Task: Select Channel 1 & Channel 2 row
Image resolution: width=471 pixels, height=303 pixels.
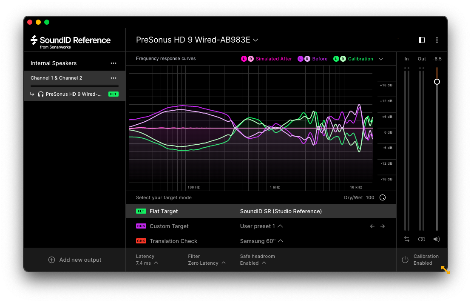Action: pyautogui.click(x=74, y=78)
